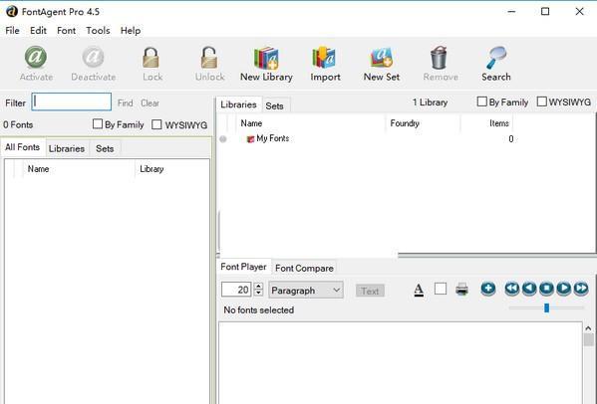Sort libraries by Foundry column header
597x404 pixels.
point(423,123)
